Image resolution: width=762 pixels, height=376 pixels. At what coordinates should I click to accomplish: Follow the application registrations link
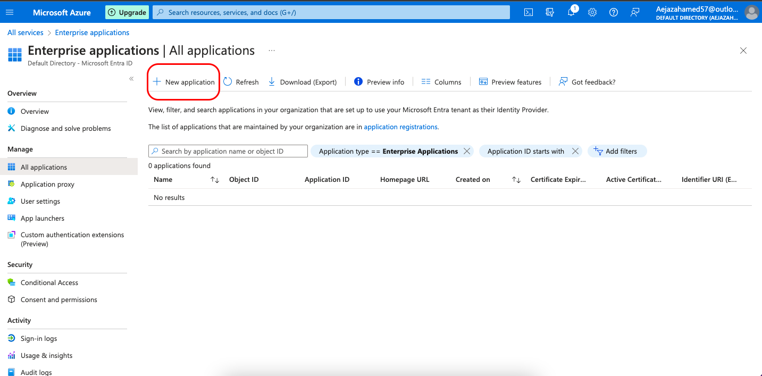point(400,127)
